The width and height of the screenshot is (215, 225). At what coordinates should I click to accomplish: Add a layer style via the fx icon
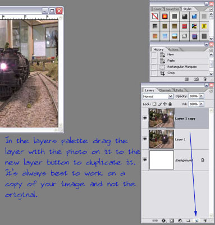[164, 221]
